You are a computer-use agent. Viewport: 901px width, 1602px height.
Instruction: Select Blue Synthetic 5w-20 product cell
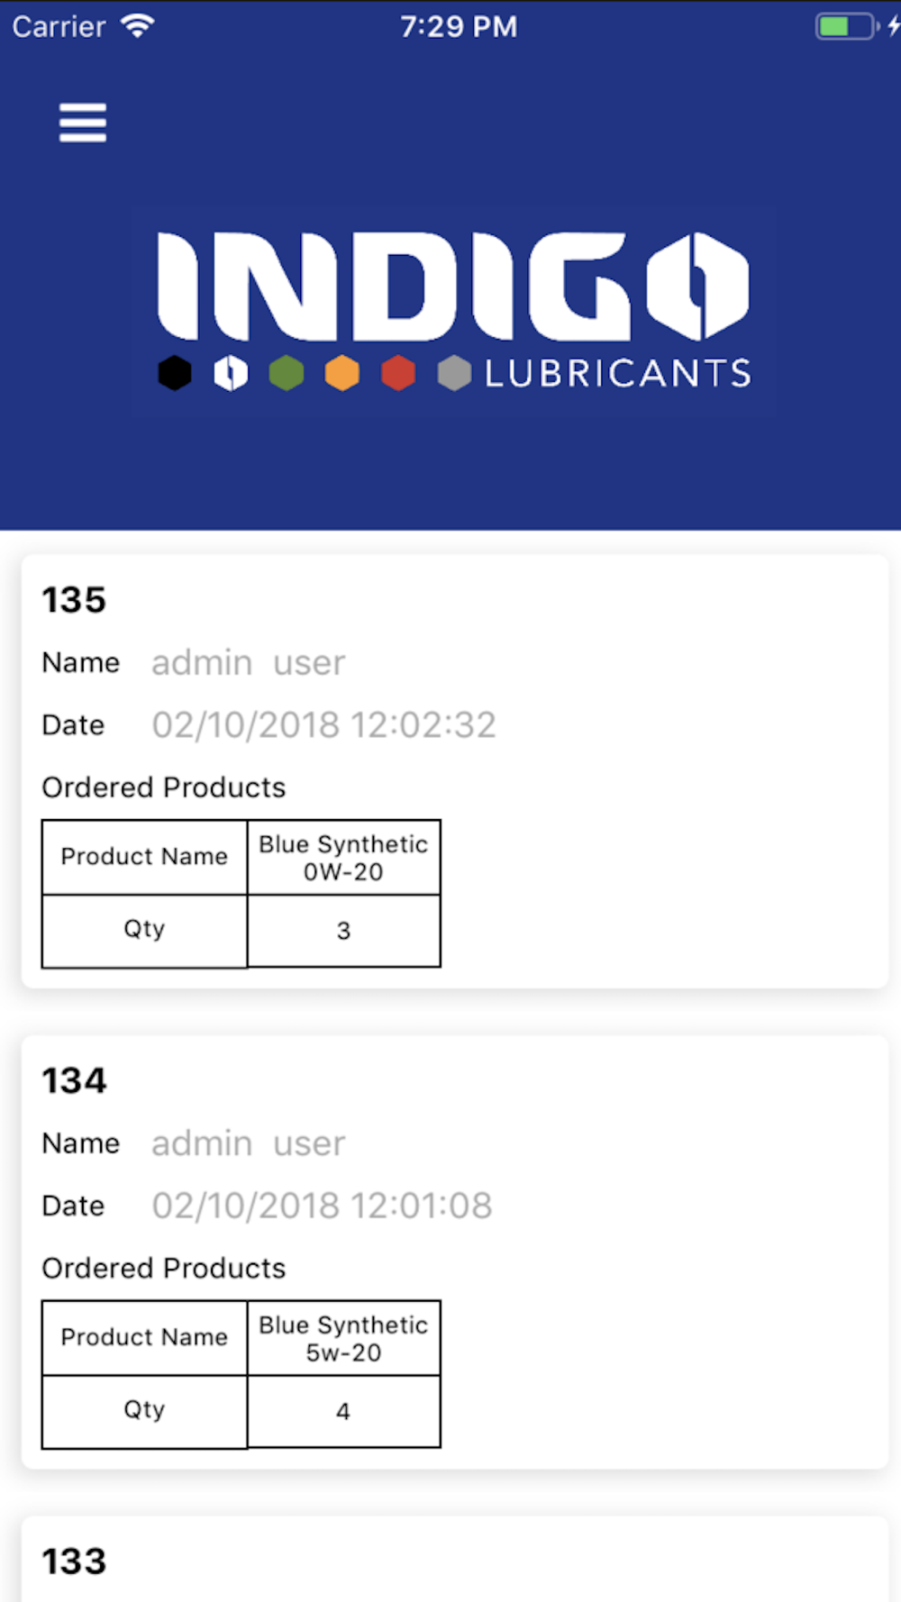tap(344, 1339)
